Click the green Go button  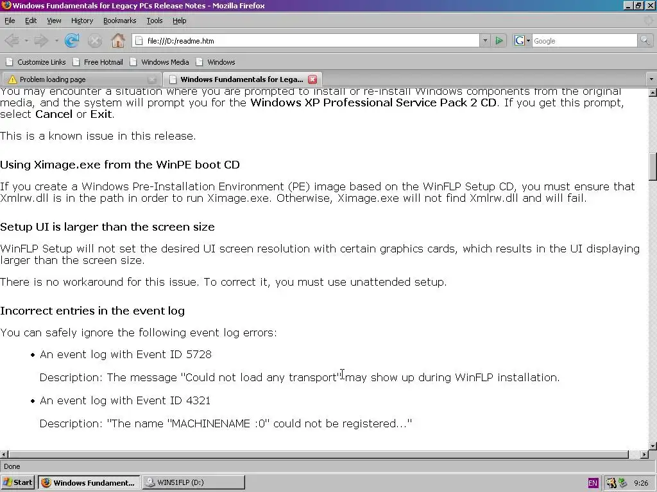point(499,40)
